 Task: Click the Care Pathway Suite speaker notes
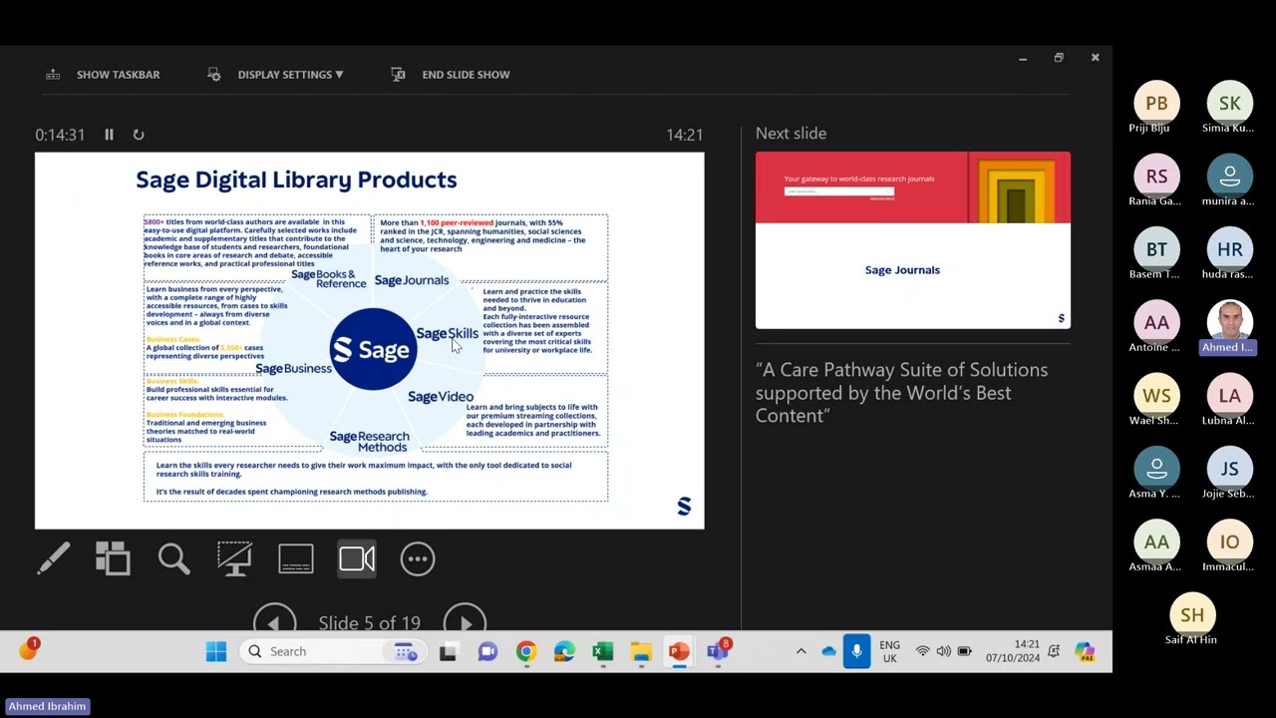(x=901, y=393)
